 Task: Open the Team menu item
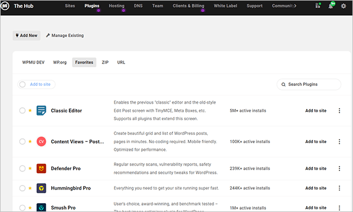(157, 6)
